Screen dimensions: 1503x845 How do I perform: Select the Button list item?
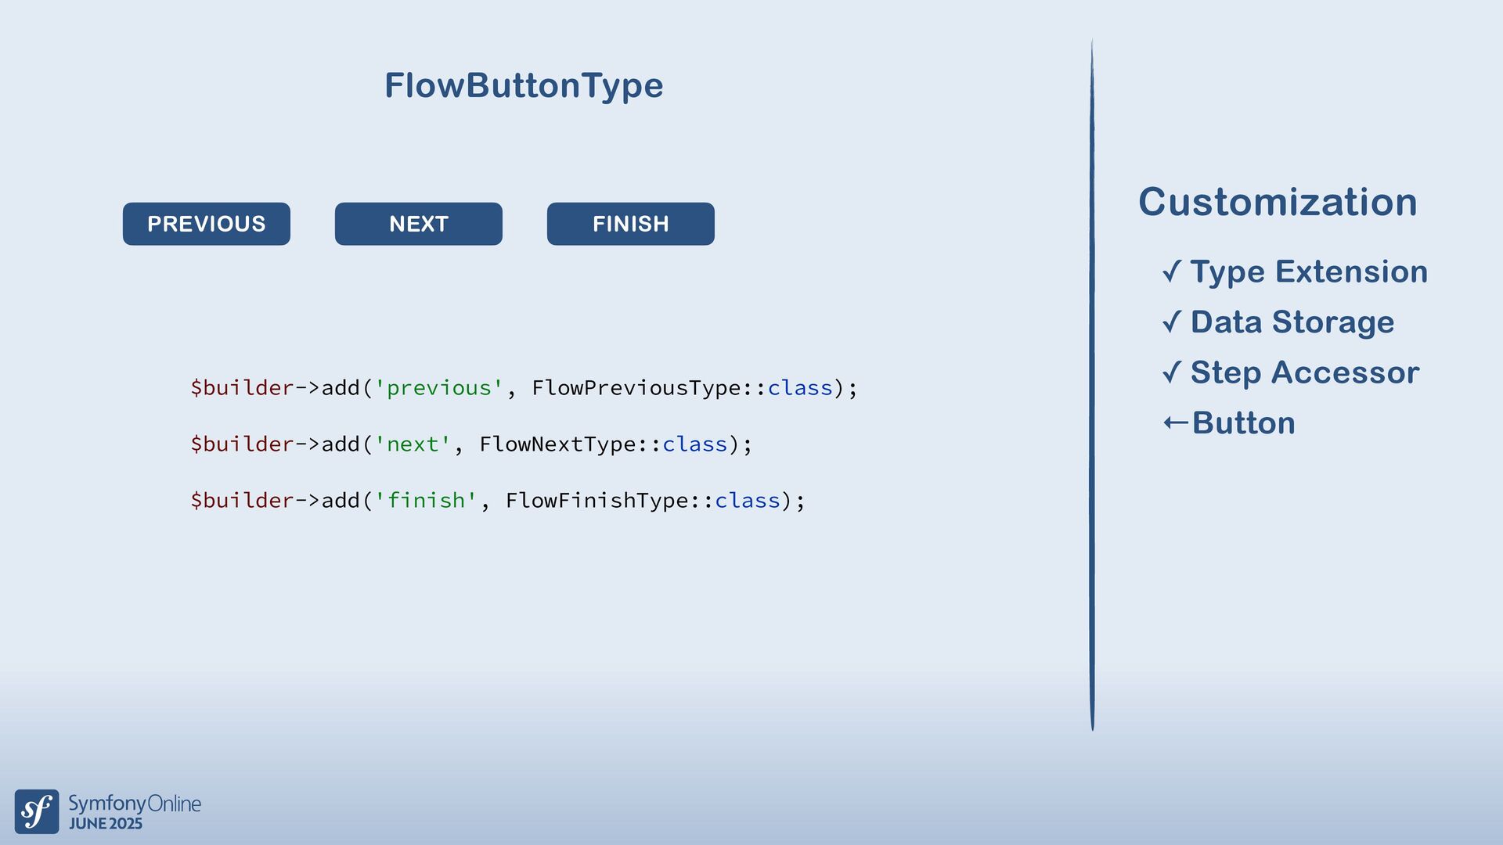tap(1243, 423)
